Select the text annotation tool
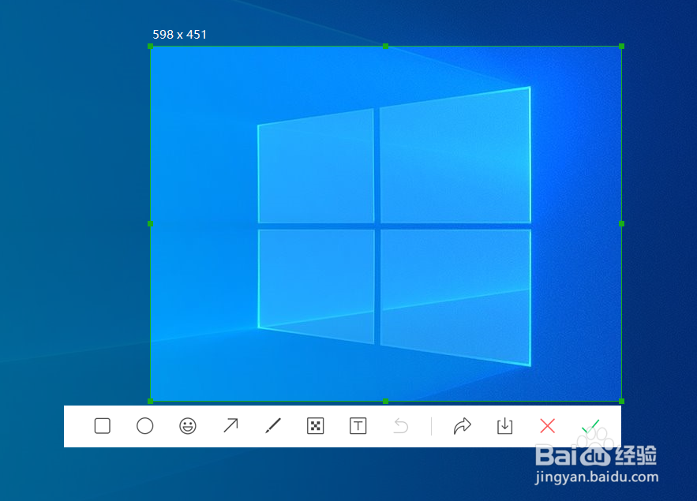The image size is (697, 501). [358, 426]
